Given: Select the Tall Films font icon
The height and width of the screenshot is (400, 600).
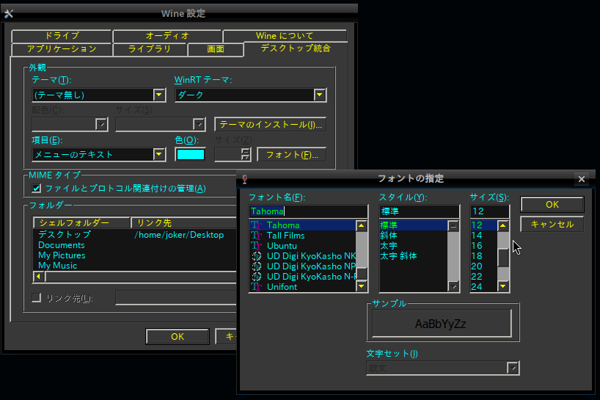Looking at the screenshot, I should 257,236.
